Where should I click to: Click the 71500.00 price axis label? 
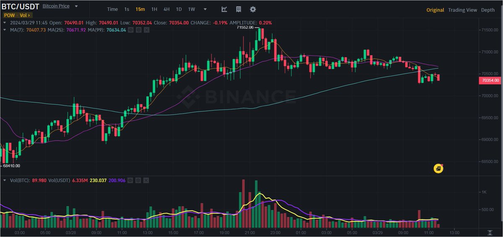489,30
